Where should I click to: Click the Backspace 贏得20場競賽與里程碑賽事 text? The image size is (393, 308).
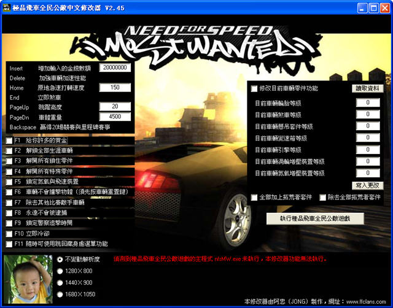(x=60, y=127)
